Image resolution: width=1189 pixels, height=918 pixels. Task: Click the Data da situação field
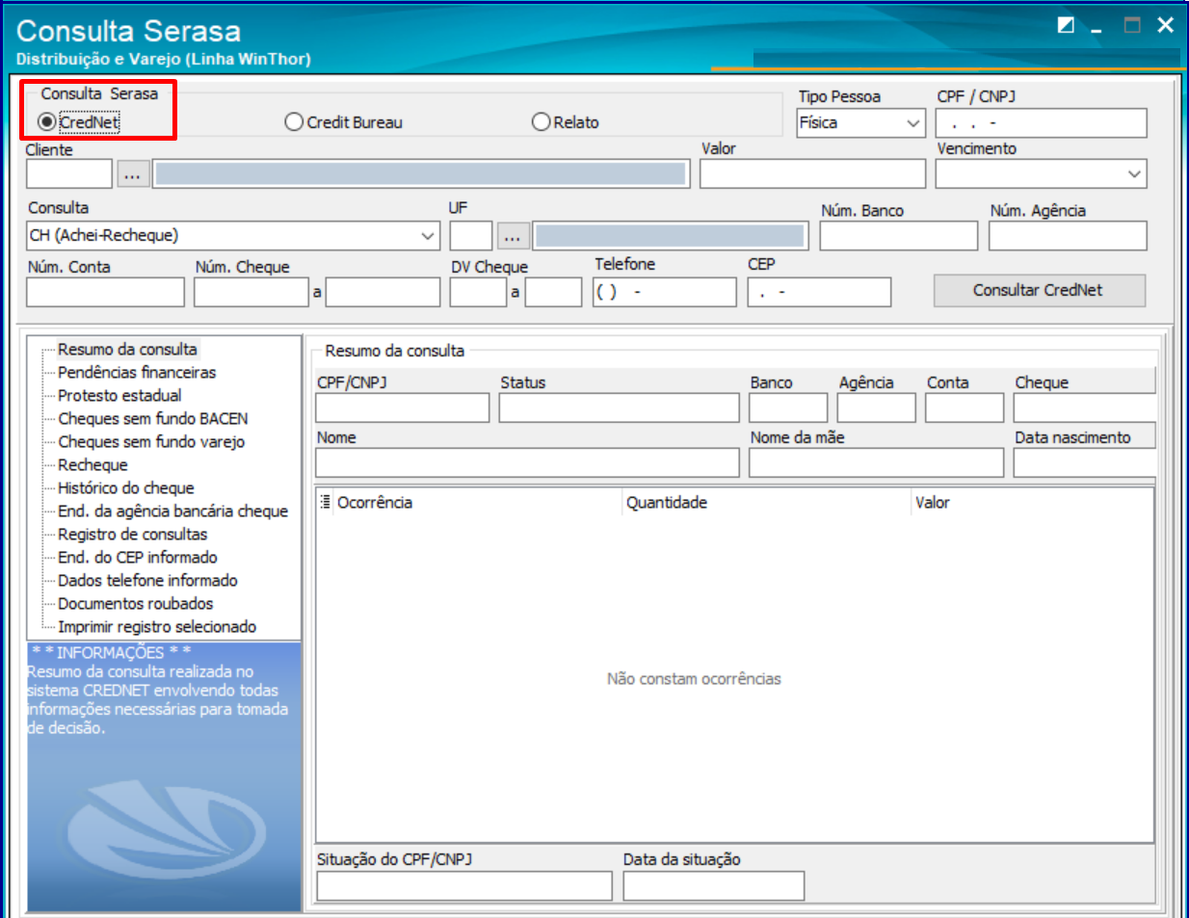tap(714, 886)
